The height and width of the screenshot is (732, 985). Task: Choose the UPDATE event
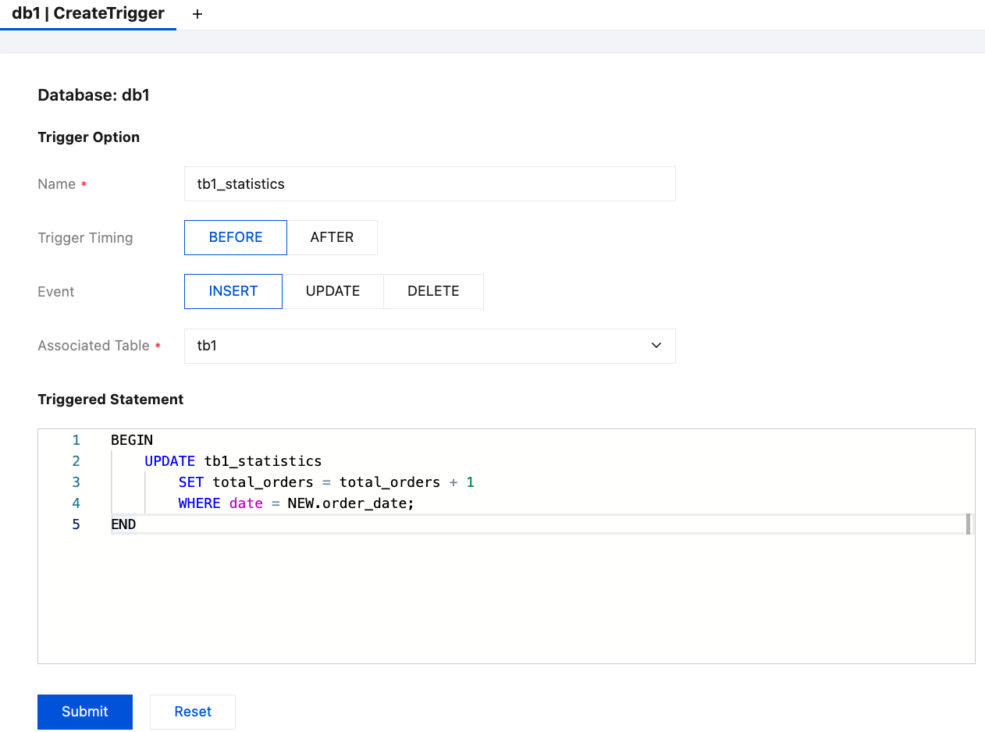point(332,291)
